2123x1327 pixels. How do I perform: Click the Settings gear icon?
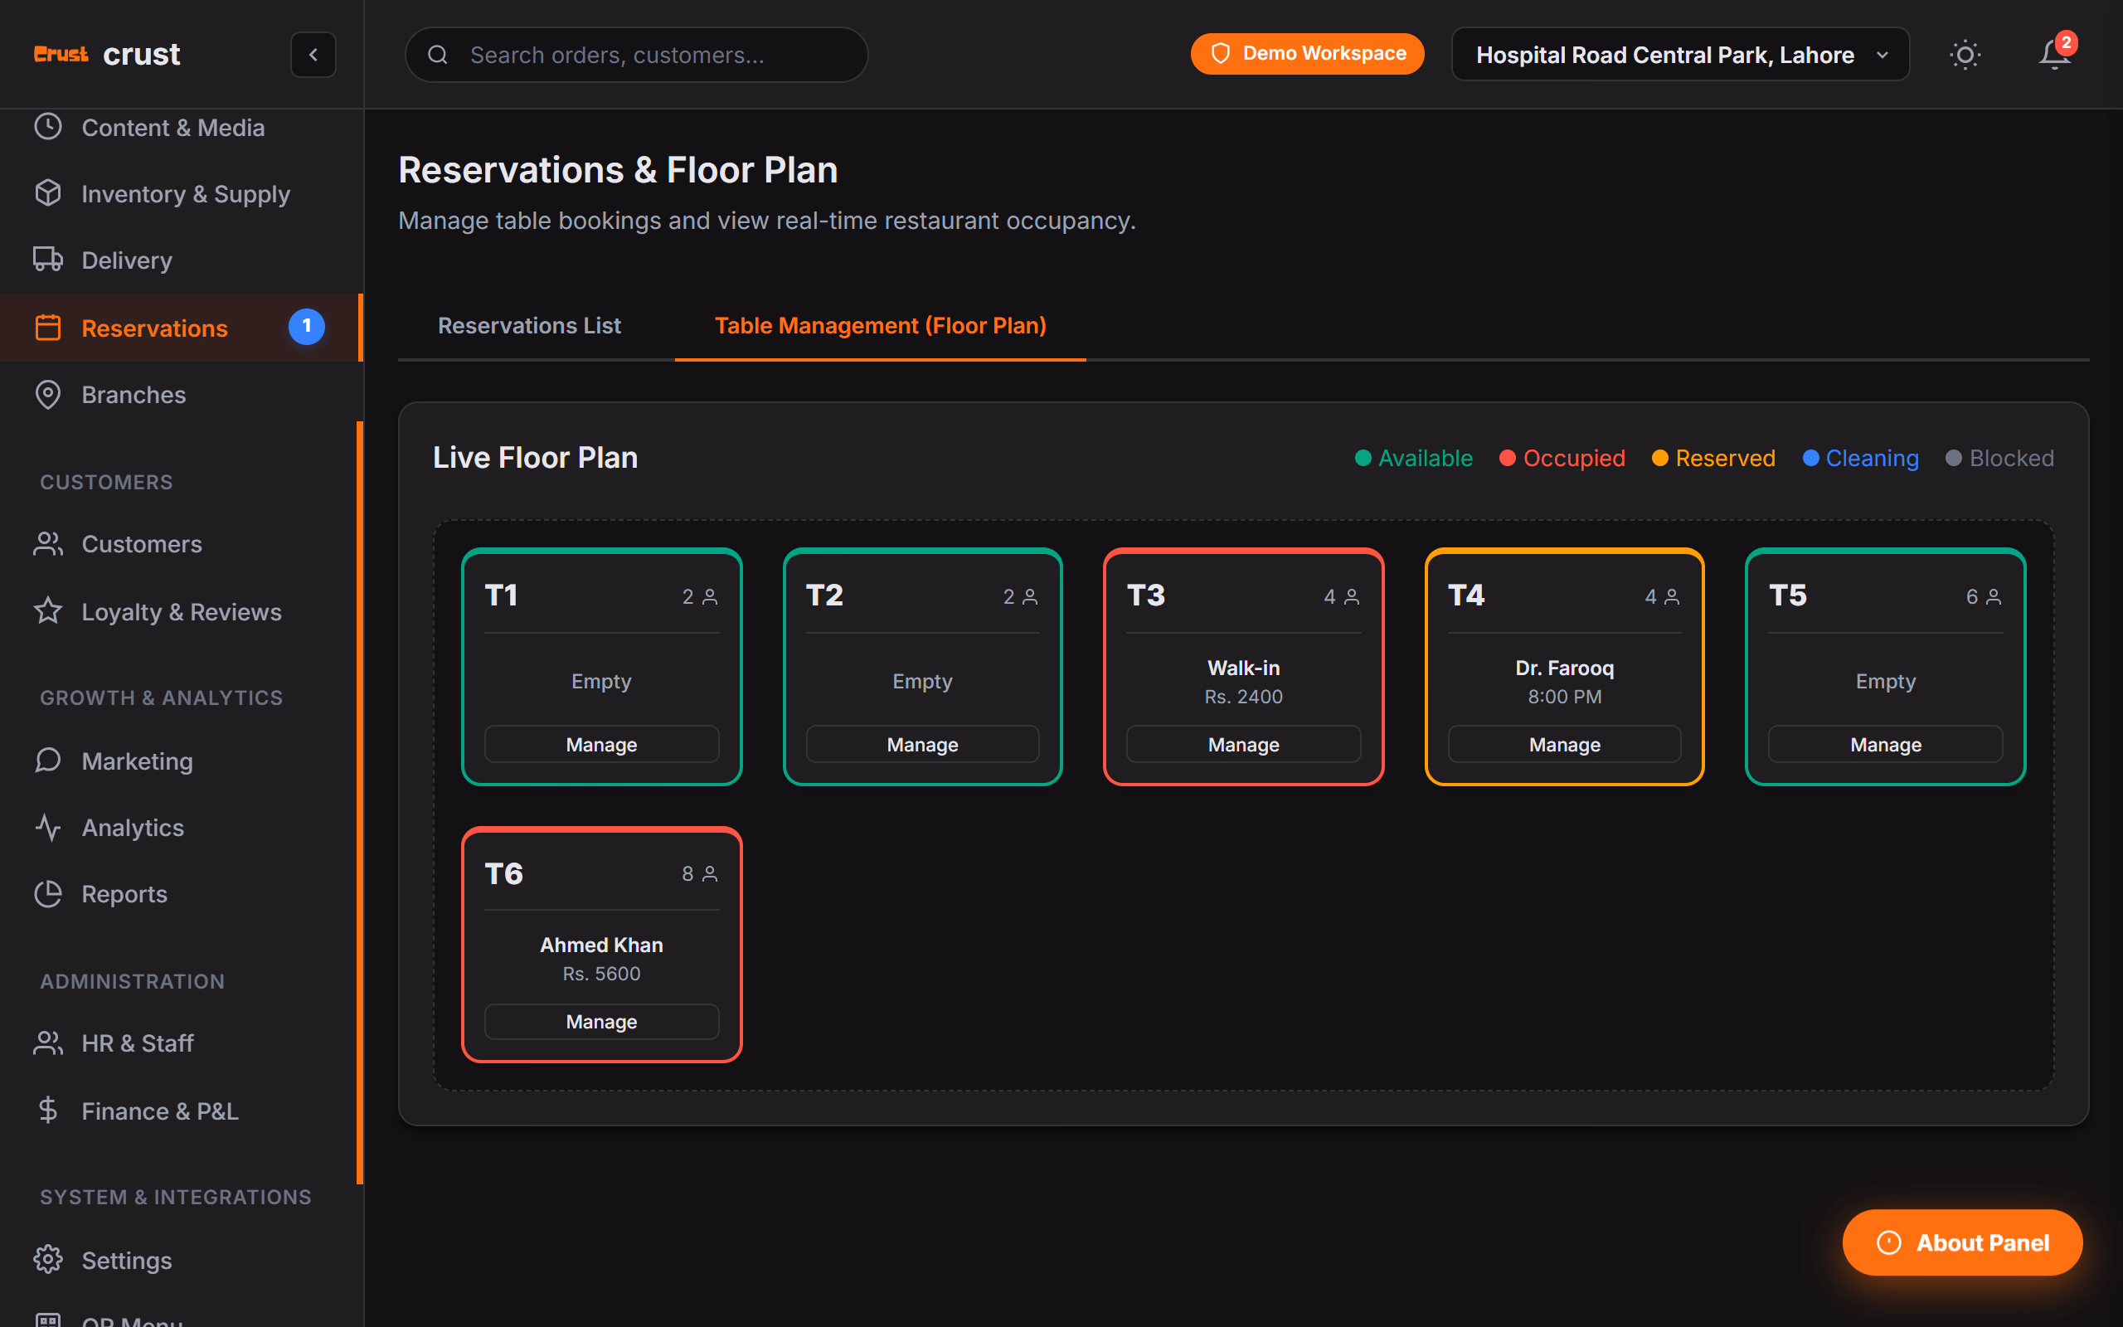click(48, 1260)
